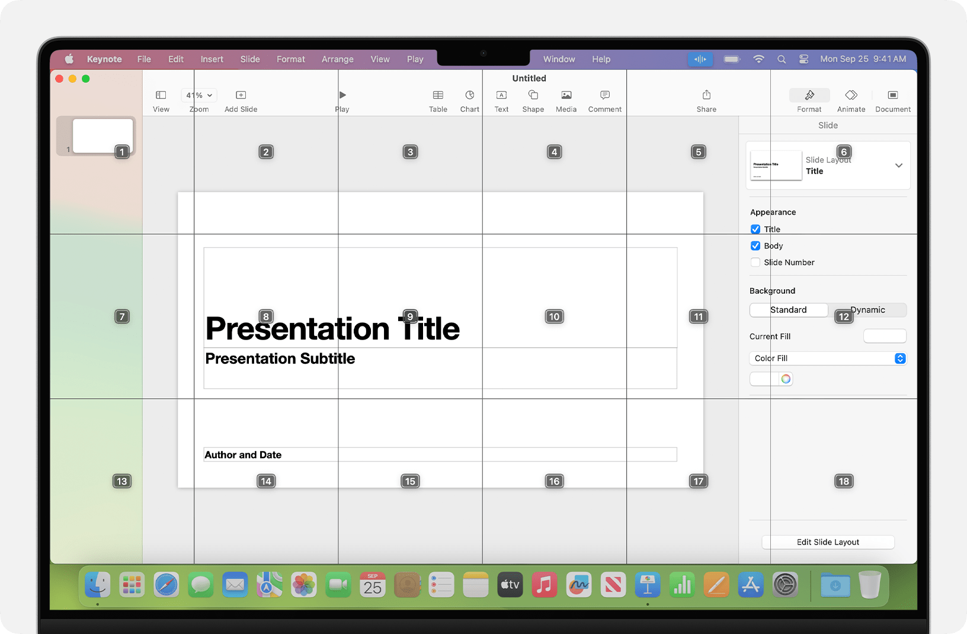The image size is (967, 634).
Task: Click the date and time in menu bar
Action: coord(863,59)
